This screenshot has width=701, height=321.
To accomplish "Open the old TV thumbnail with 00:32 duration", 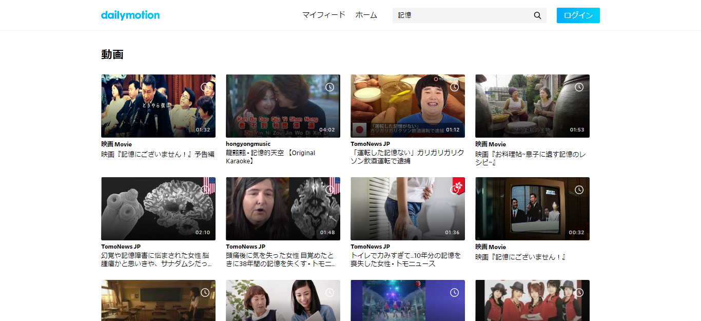I will click(532, 209).
